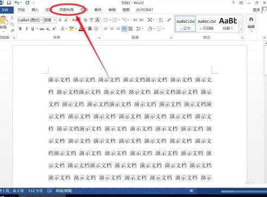Align text left
267x197 pixels.
pyautogui.click(x=106, y=29)
